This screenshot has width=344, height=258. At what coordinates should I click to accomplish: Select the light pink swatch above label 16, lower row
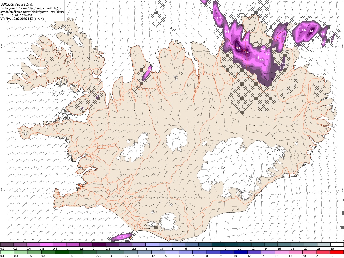[x=282, y=252]
